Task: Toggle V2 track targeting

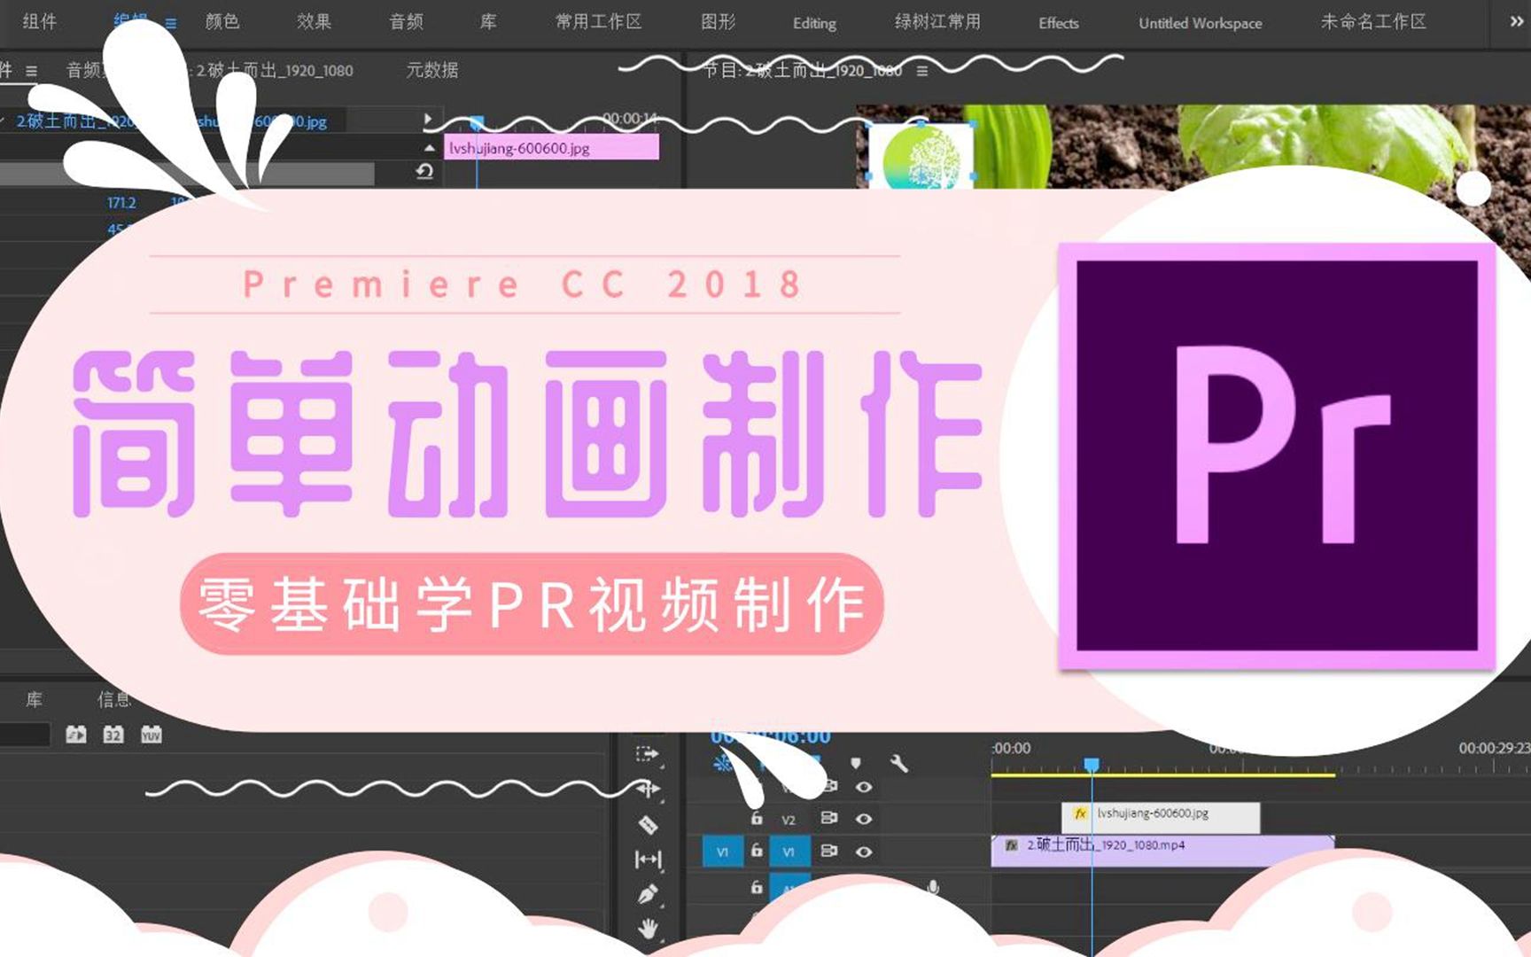Action: click(789, 820)
